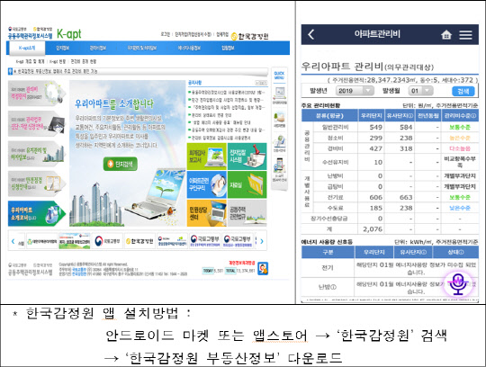Click the 606 value in 전기료 row
486x367 pixels.
(375, 197)
